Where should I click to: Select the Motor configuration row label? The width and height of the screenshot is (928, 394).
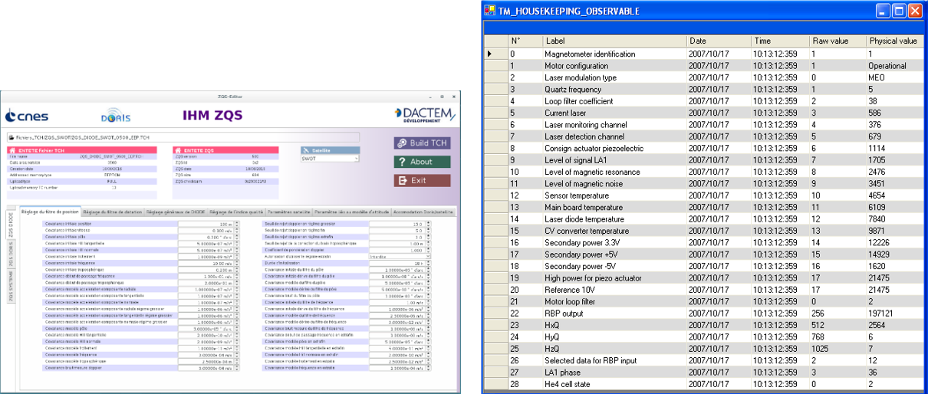[576, 66]
